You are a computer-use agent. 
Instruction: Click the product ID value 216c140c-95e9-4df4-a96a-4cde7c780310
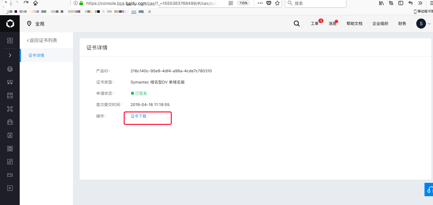171,71
